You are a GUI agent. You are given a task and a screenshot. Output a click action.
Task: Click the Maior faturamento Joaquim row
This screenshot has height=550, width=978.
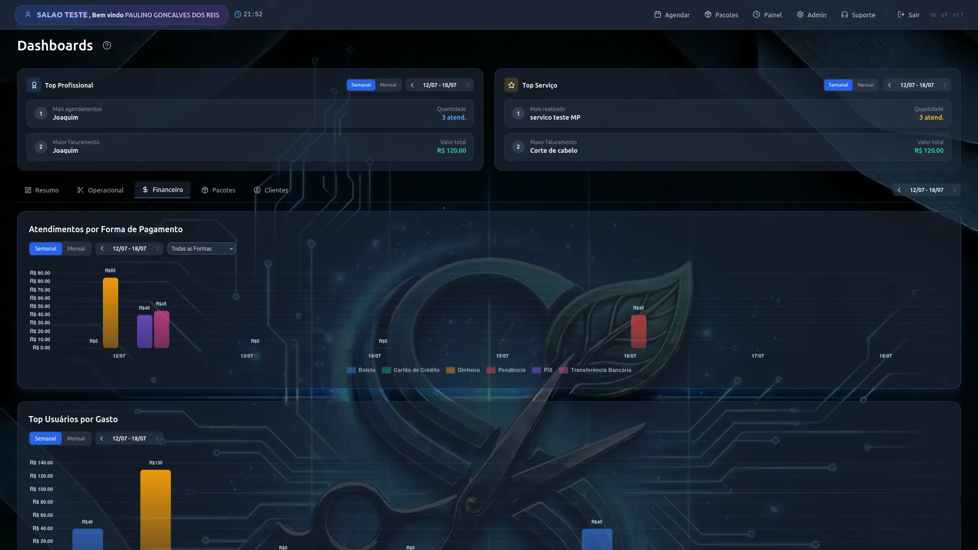pos(250,147)
